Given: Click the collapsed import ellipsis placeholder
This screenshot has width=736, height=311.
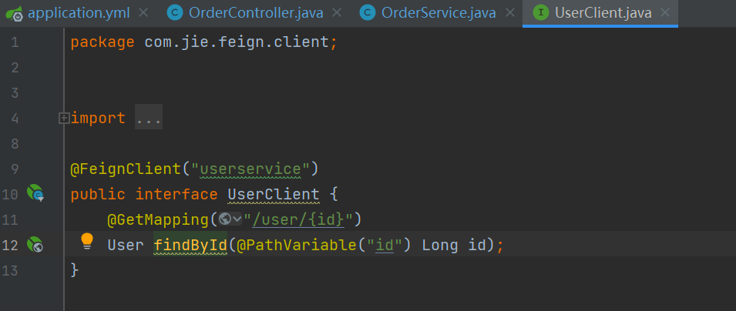Looking at the screenshot, I should click(149, 118).
